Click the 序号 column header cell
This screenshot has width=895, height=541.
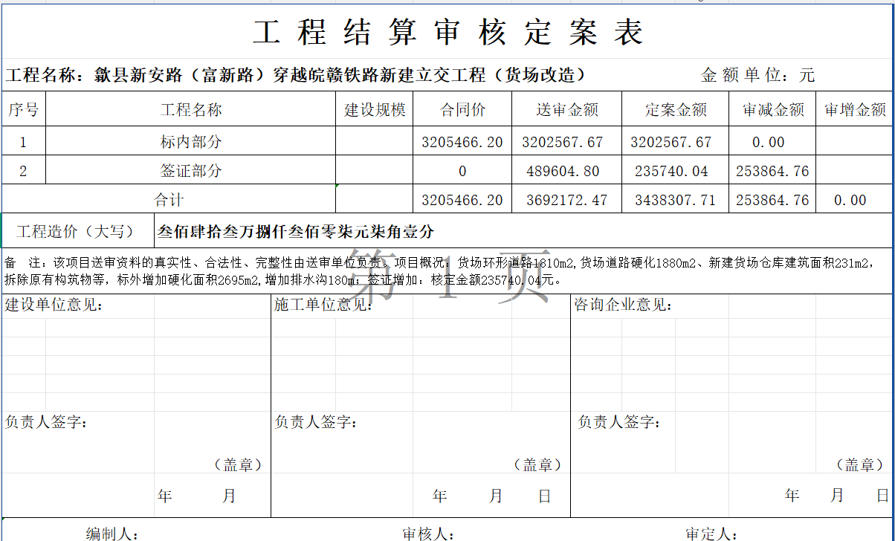tap(24, 110)
